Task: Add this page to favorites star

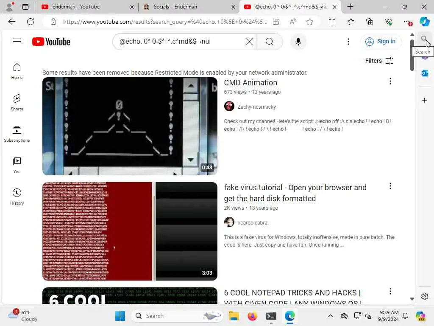Action: click(x=310, y=22)
